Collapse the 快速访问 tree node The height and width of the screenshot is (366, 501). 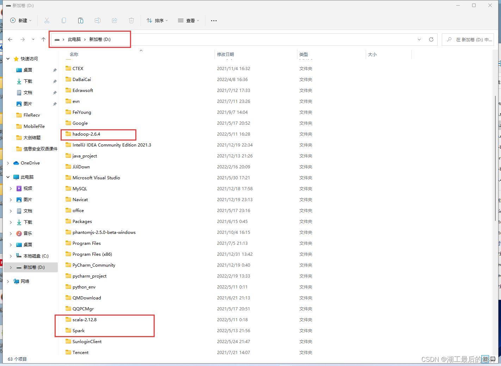8,59
